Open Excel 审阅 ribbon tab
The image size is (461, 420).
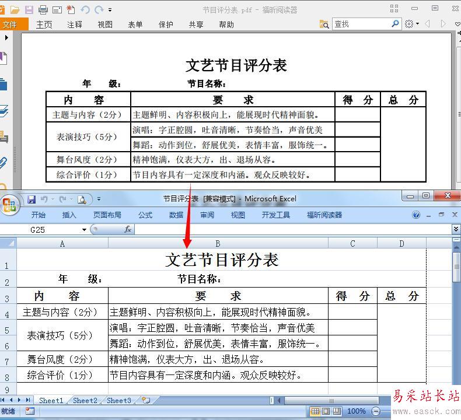[x=207, y=215]
